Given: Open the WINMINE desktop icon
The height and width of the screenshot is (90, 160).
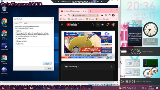Looking at the screenshot, I should [x=4, y=71].
